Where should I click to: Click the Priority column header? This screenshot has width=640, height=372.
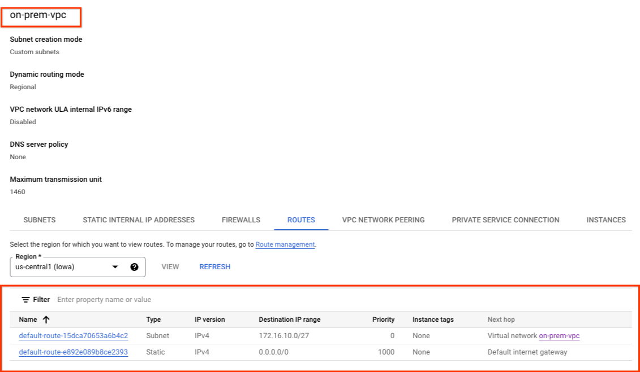(x=383, y=320)
